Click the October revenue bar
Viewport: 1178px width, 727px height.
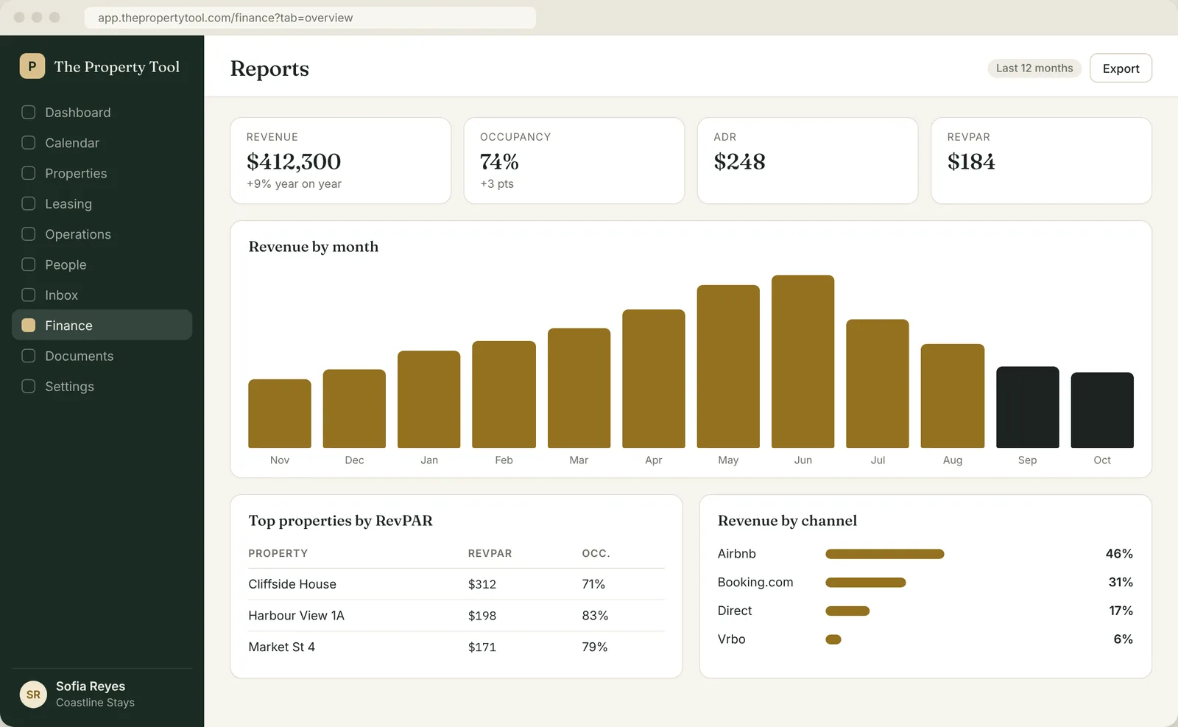click(x=1102, y=410)
